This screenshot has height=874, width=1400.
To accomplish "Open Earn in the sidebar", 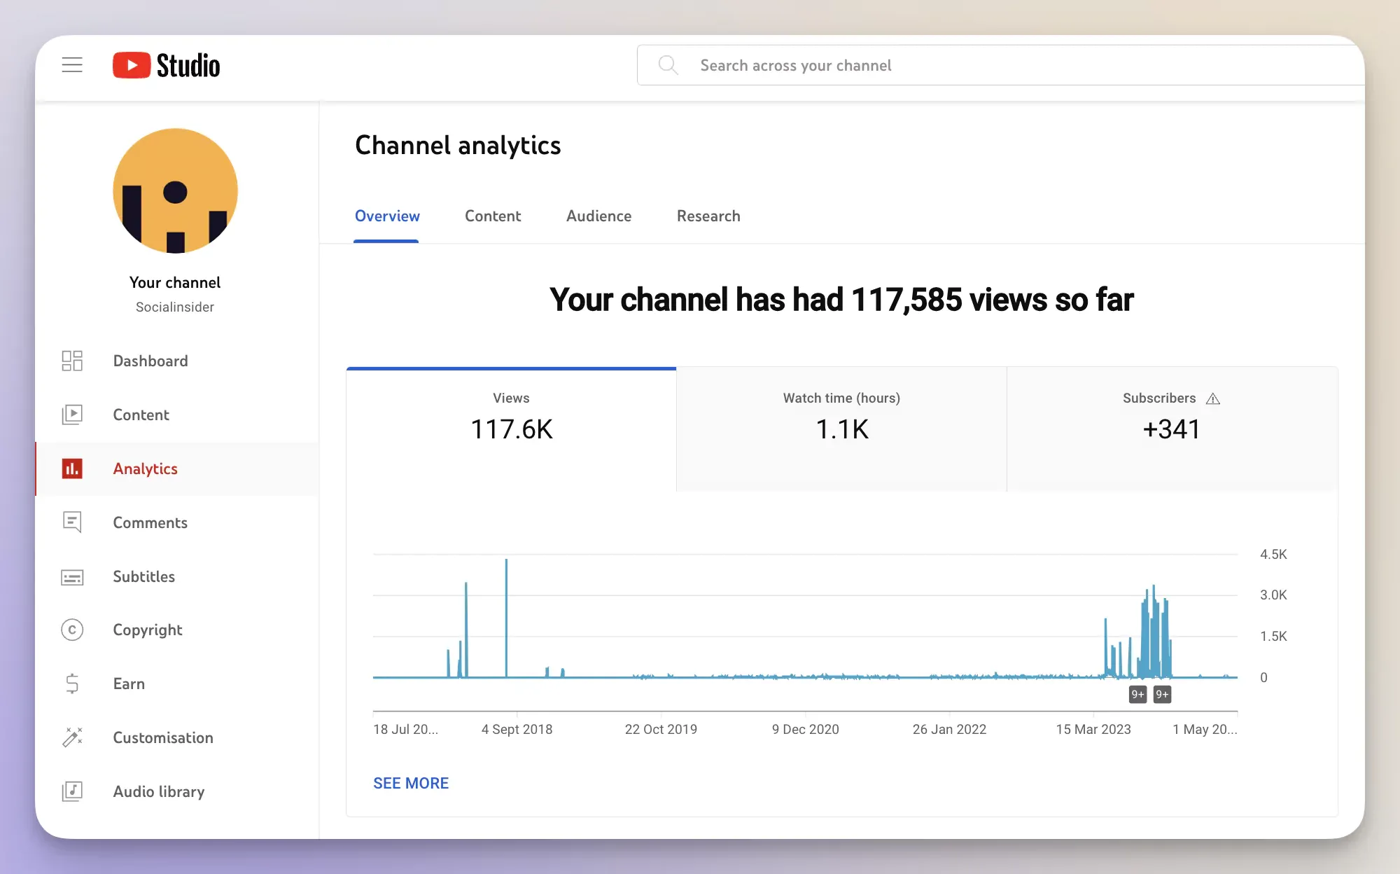I will tap(177, 684).
